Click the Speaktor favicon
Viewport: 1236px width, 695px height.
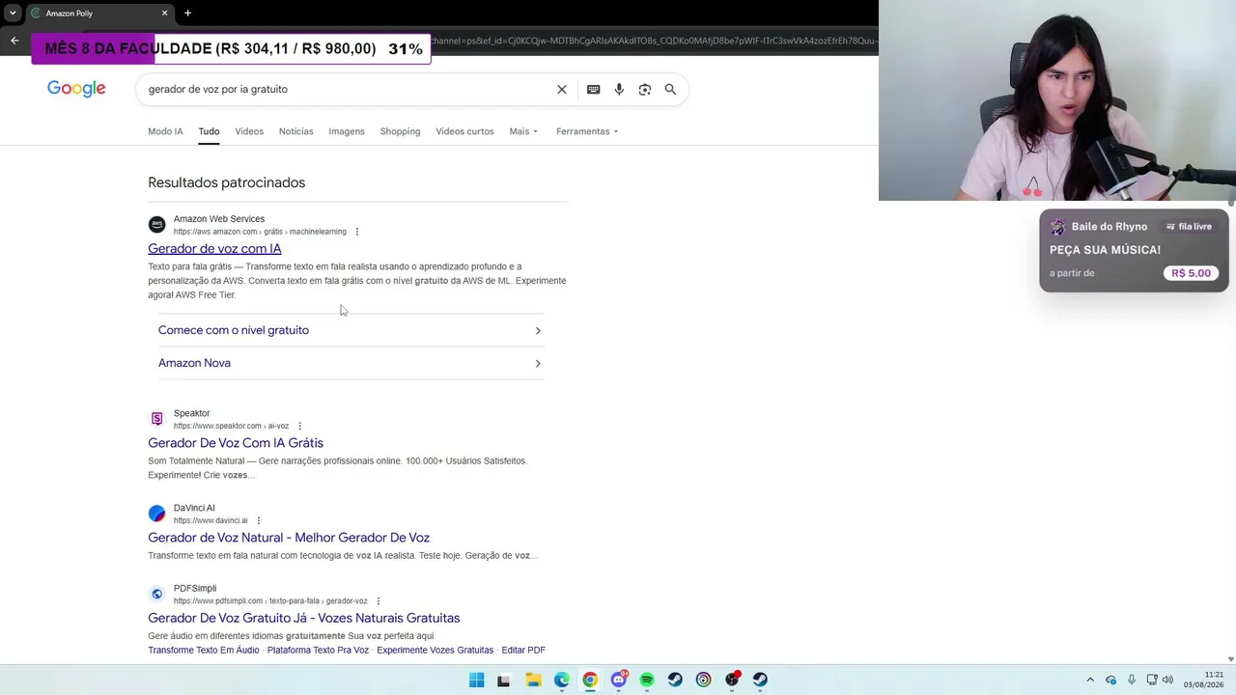(156, 419)
